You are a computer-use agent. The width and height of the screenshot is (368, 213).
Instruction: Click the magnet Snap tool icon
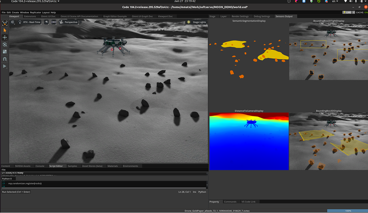pyautogui.click(x=5, y=59)
